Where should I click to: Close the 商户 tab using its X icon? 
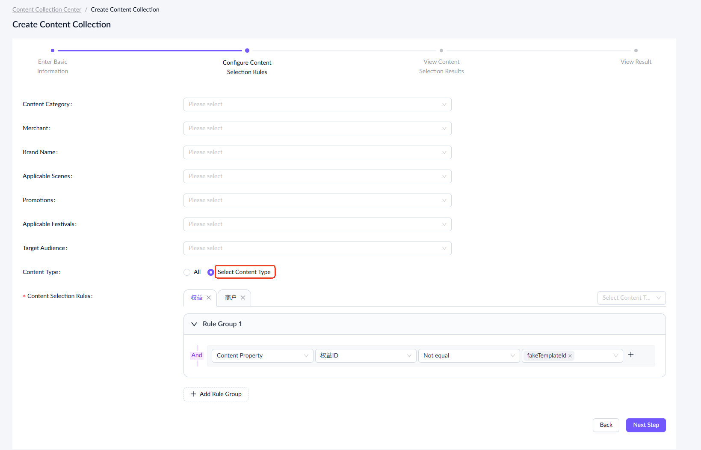pyautogui.click(x=243, y=298)
